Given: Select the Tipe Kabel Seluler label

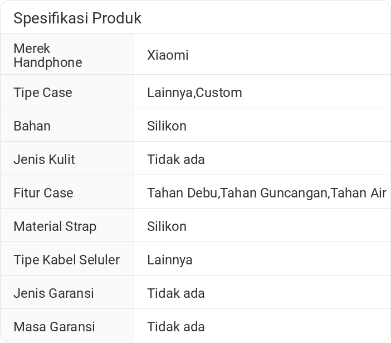Looking at the screenshot, I should tap(66, 260).
